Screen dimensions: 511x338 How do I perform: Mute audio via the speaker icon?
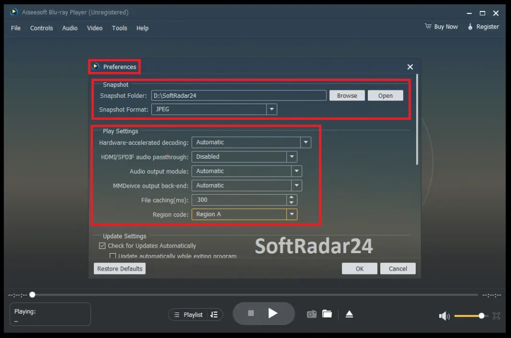click(444, 316)
